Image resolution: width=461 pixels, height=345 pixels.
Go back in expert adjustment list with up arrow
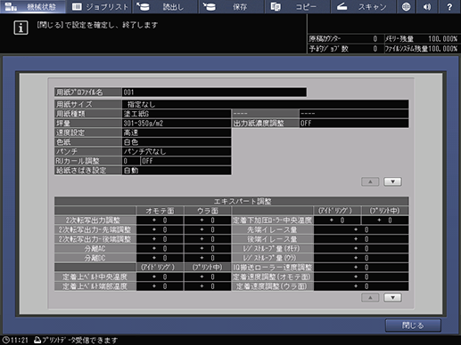(370, 298)
